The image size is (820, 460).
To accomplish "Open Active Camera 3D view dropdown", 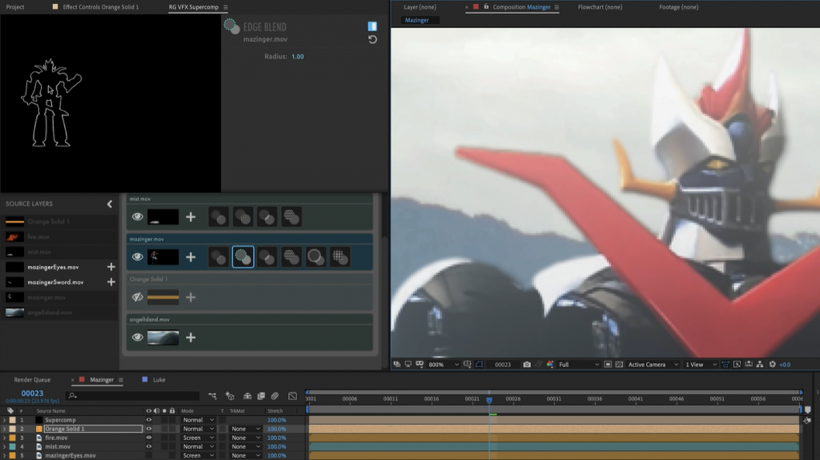I will point(653,365).
